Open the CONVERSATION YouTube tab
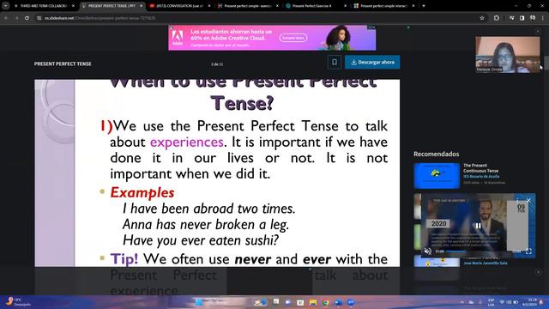The width and height of the screenshot is (549, 309). coord(179,6)
